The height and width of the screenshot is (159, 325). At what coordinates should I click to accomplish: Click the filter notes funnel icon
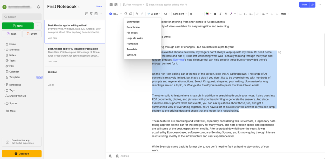point(91,14)
